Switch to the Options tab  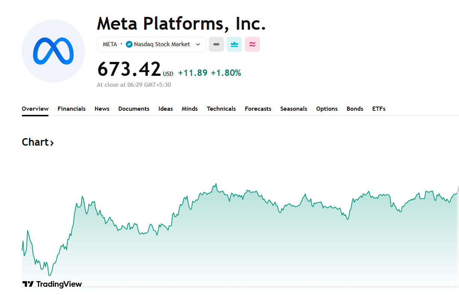(x=327, y=109)
